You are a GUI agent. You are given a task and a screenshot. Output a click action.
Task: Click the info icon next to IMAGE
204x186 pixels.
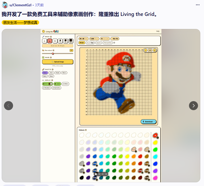click(51, 57)
